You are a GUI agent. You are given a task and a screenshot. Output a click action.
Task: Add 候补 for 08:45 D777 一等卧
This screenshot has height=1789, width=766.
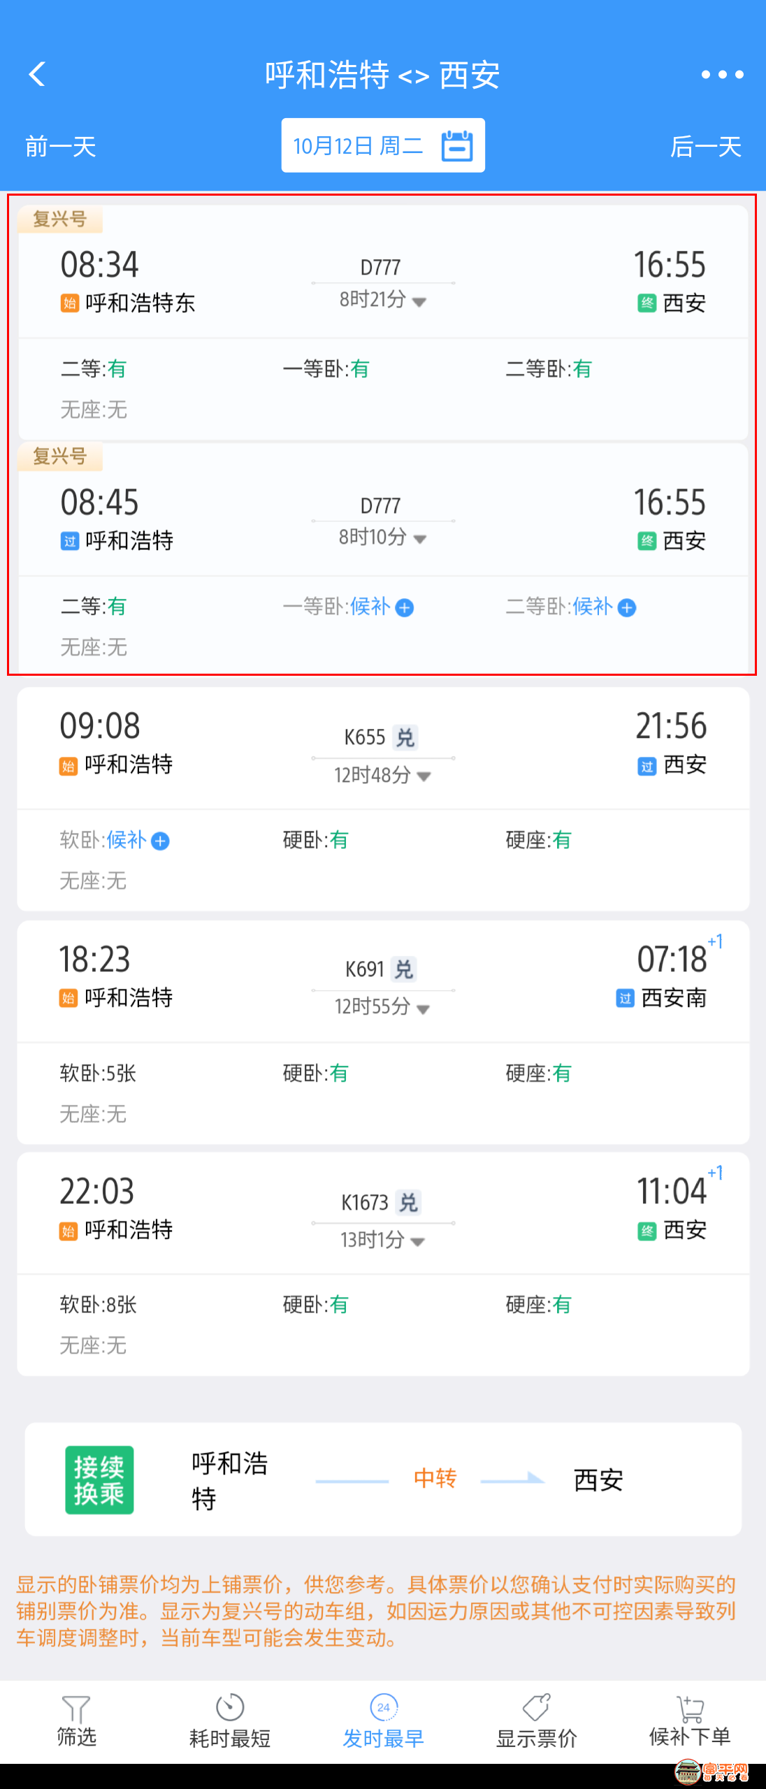point(404,607)
